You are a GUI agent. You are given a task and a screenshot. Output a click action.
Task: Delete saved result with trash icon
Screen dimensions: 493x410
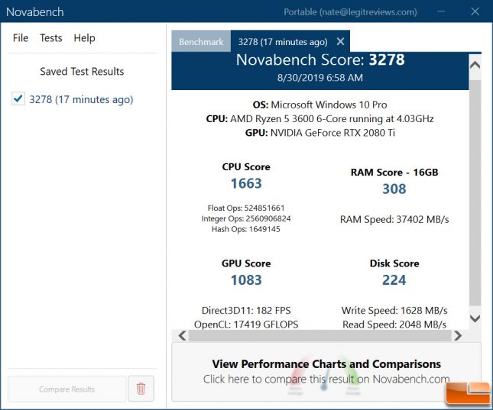(x=141, y=389)
